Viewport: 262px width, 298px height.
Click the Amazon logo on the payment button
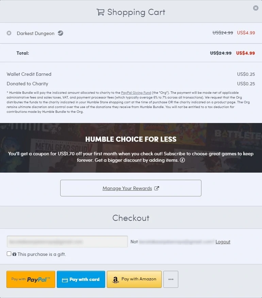115,279
